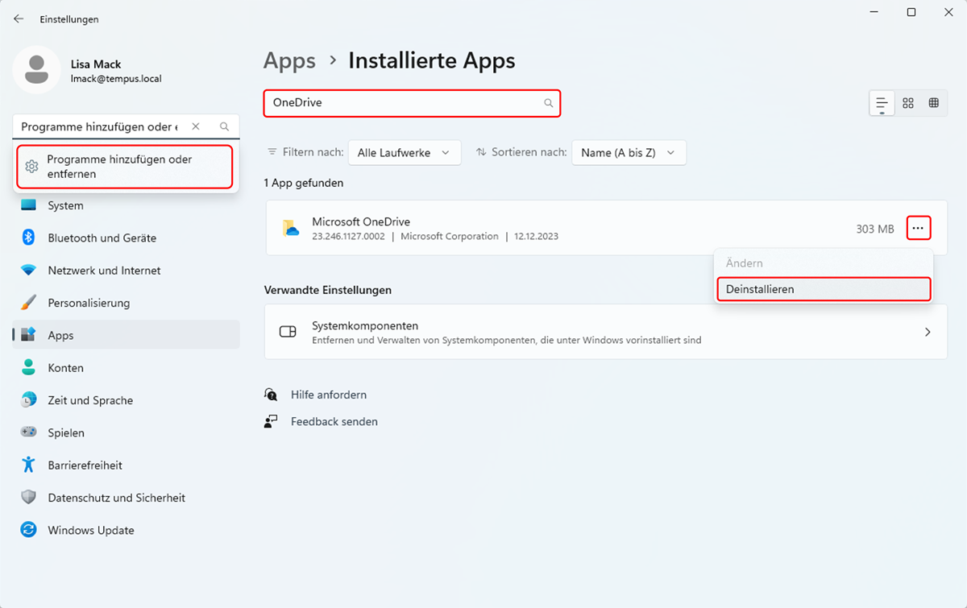Clear the settings search with the X icon
Image resolution: width=967 pixels, height=608 pixels.
196,126
